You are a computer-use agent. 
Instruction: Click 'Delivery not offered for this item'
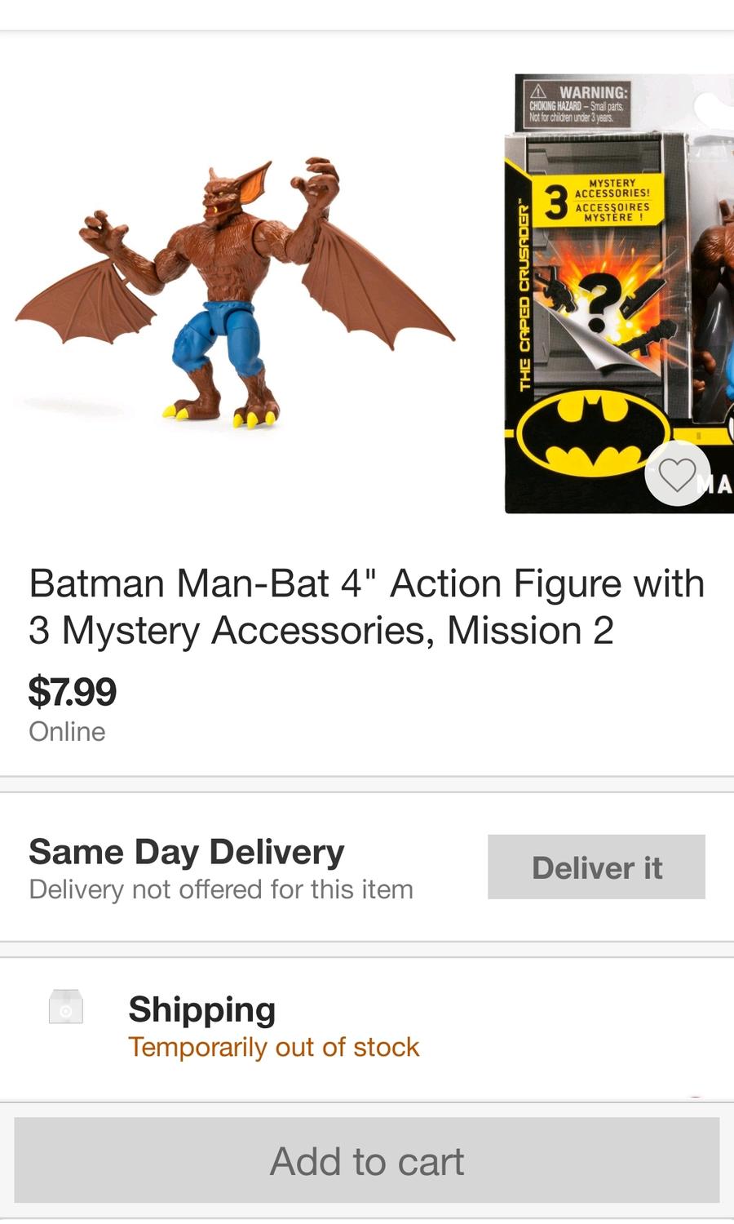tap(221, 889)
